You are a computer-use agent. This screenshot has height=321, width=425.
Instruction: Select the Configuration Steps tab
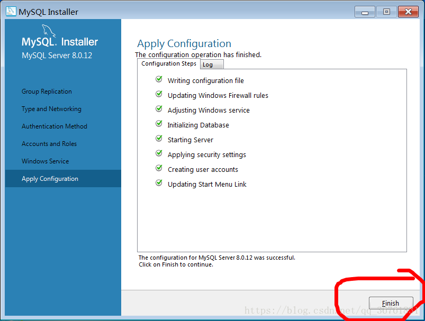(169, 63)
